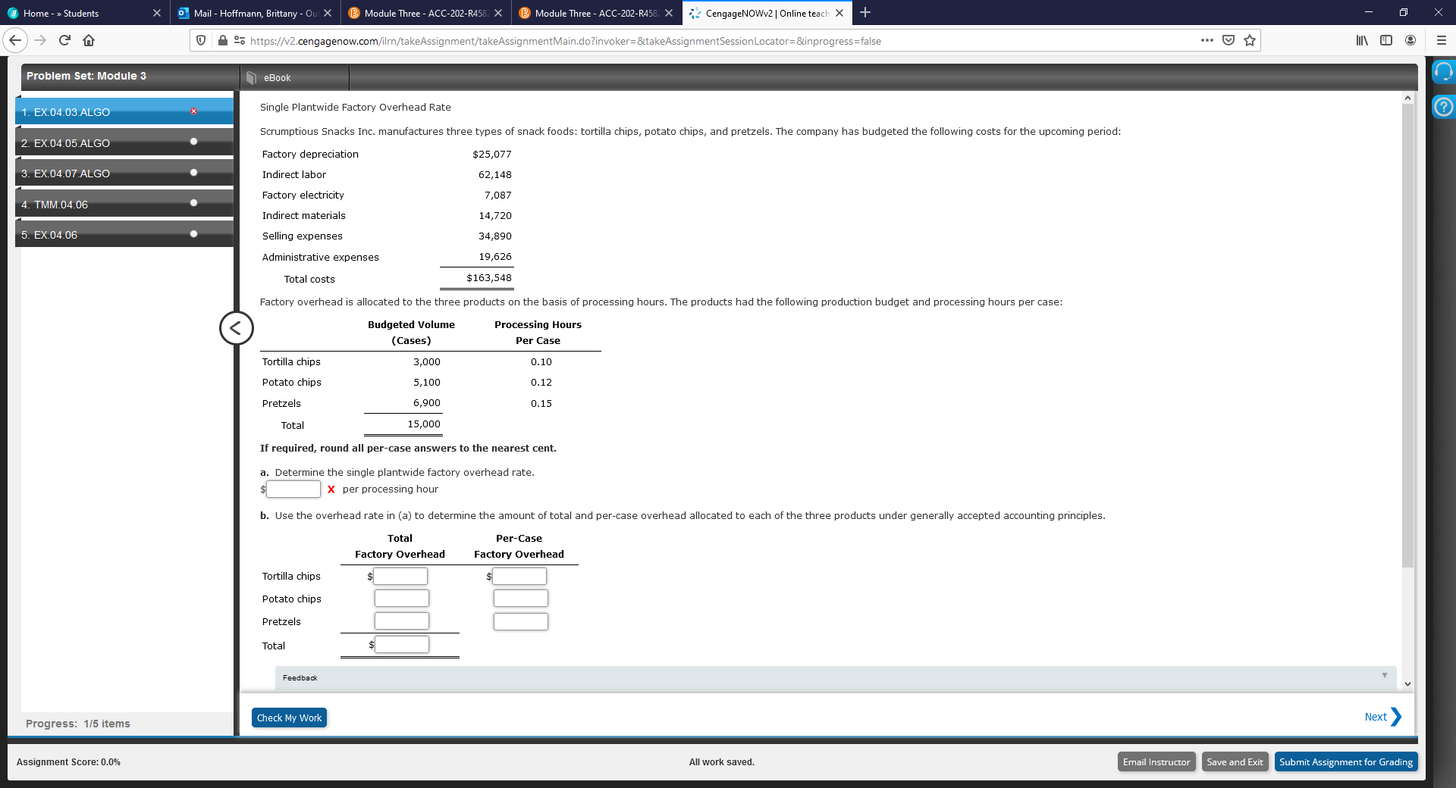Viewport: 1456px width, 788px height.
Task: Click the plantwide overhead rate input
Action: click(293, 489)
